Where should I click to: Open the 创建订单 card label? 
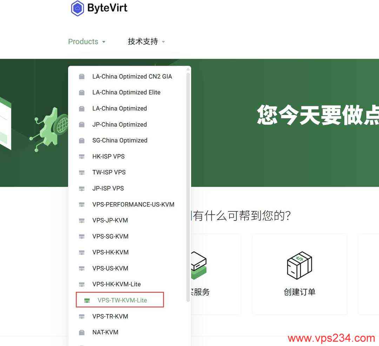click(x=299, y=292)
